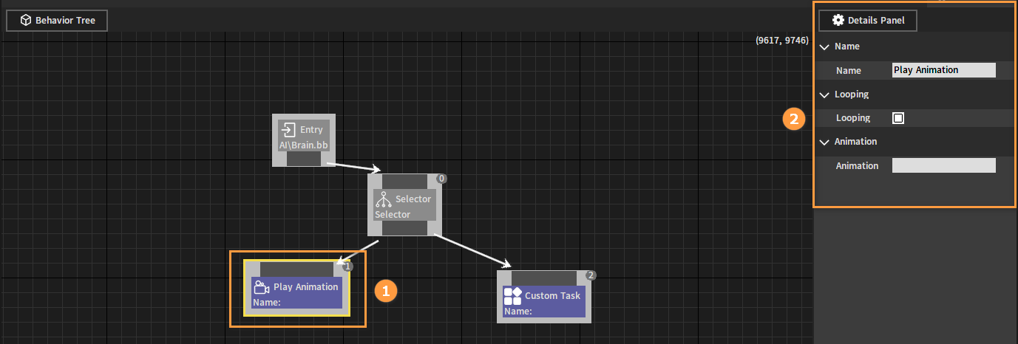
Task: Select the Custom Task node title
Action: pos(553,296)
